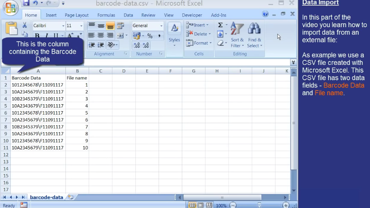
Task: Open Format cells dropdown
Action: 211,43
